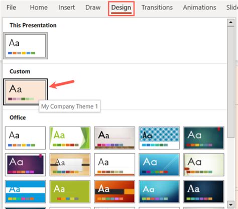Screen dimensions: 238x209
Task: Select the white Office theme in Office section
Action: point(25,138)
